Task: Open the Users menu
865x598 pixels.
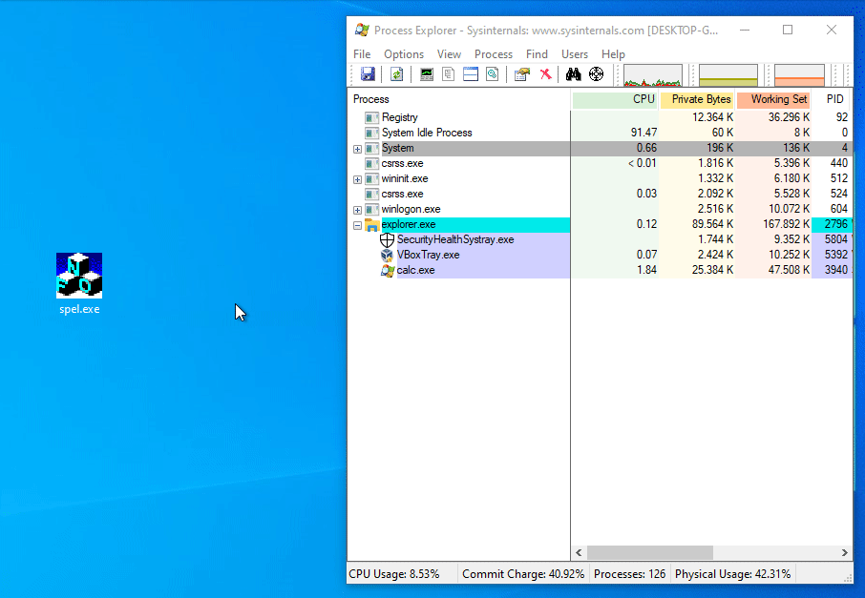Action: coord(574,54)
